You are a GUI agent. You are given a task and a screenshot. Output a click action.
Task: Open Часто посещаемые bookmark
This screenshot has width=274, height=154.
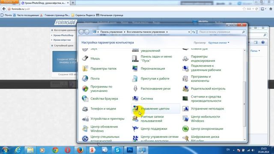tap(26, 15)
